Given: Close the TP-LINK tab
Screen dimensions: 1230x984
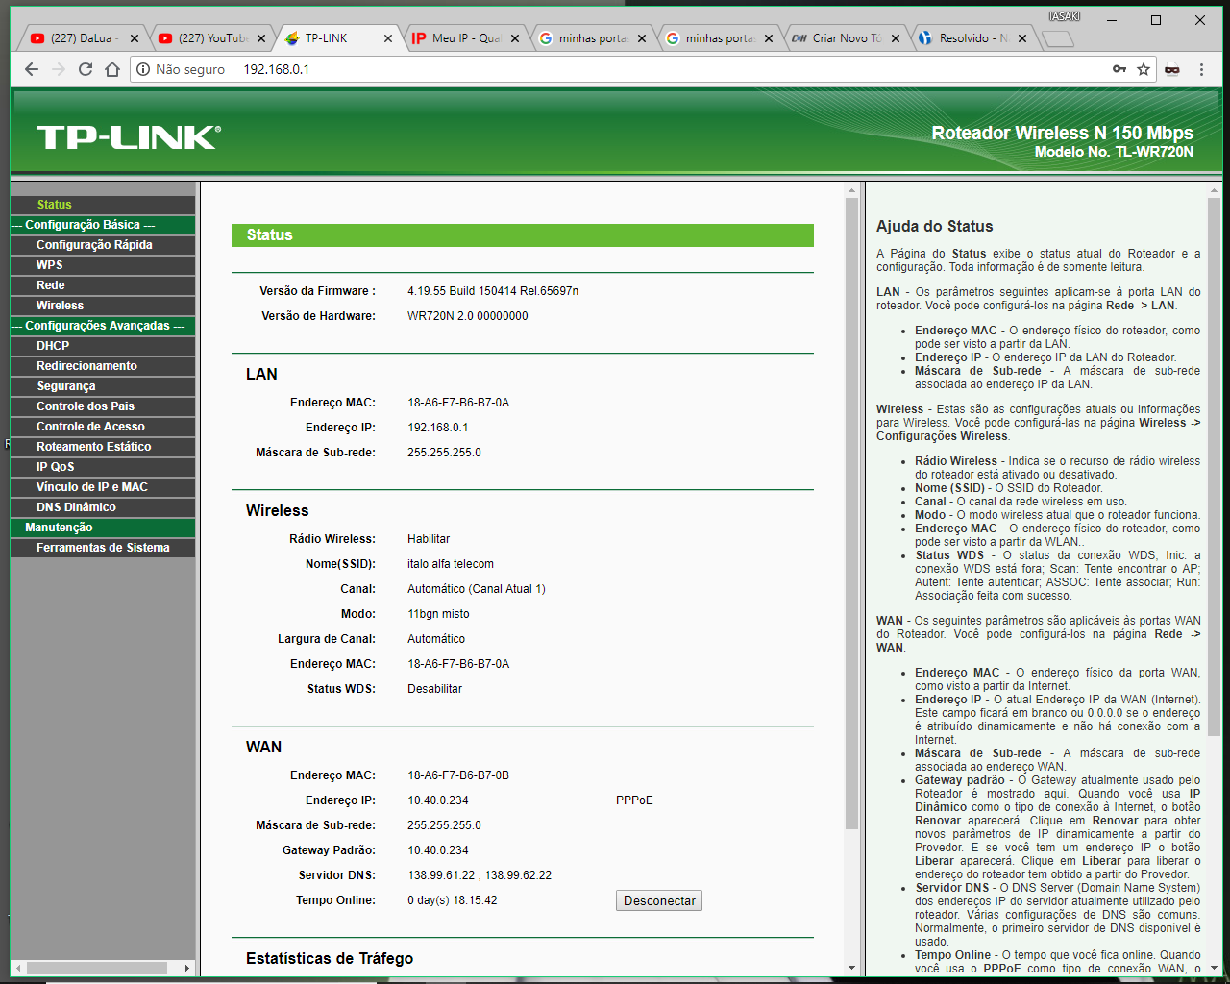Looking at the screenshot, I should [388, 38].
